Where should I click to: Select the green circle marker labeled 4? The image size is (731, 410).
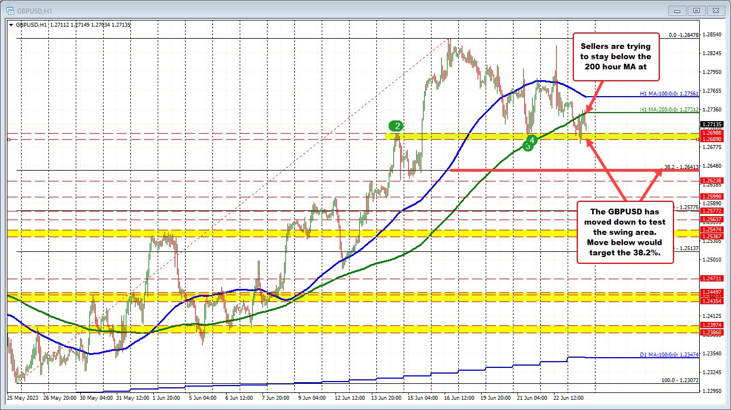coord(532,139)
